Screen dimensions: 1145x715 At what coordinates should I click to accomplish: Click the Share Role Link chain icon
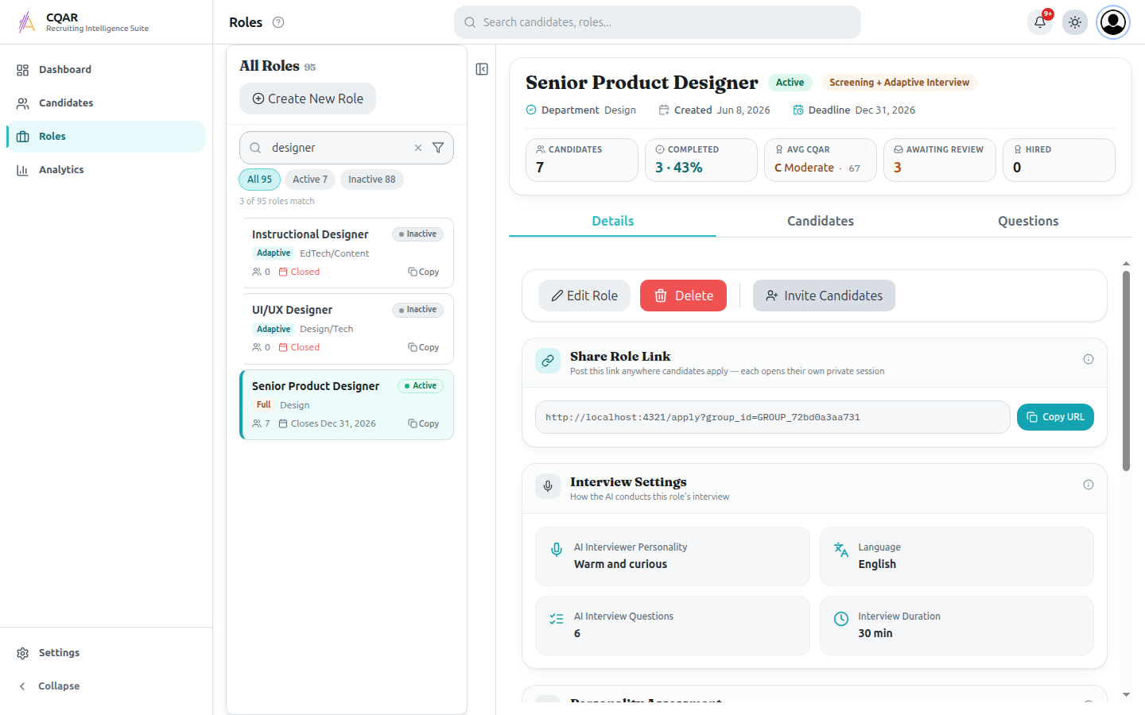tap(548, 361)
